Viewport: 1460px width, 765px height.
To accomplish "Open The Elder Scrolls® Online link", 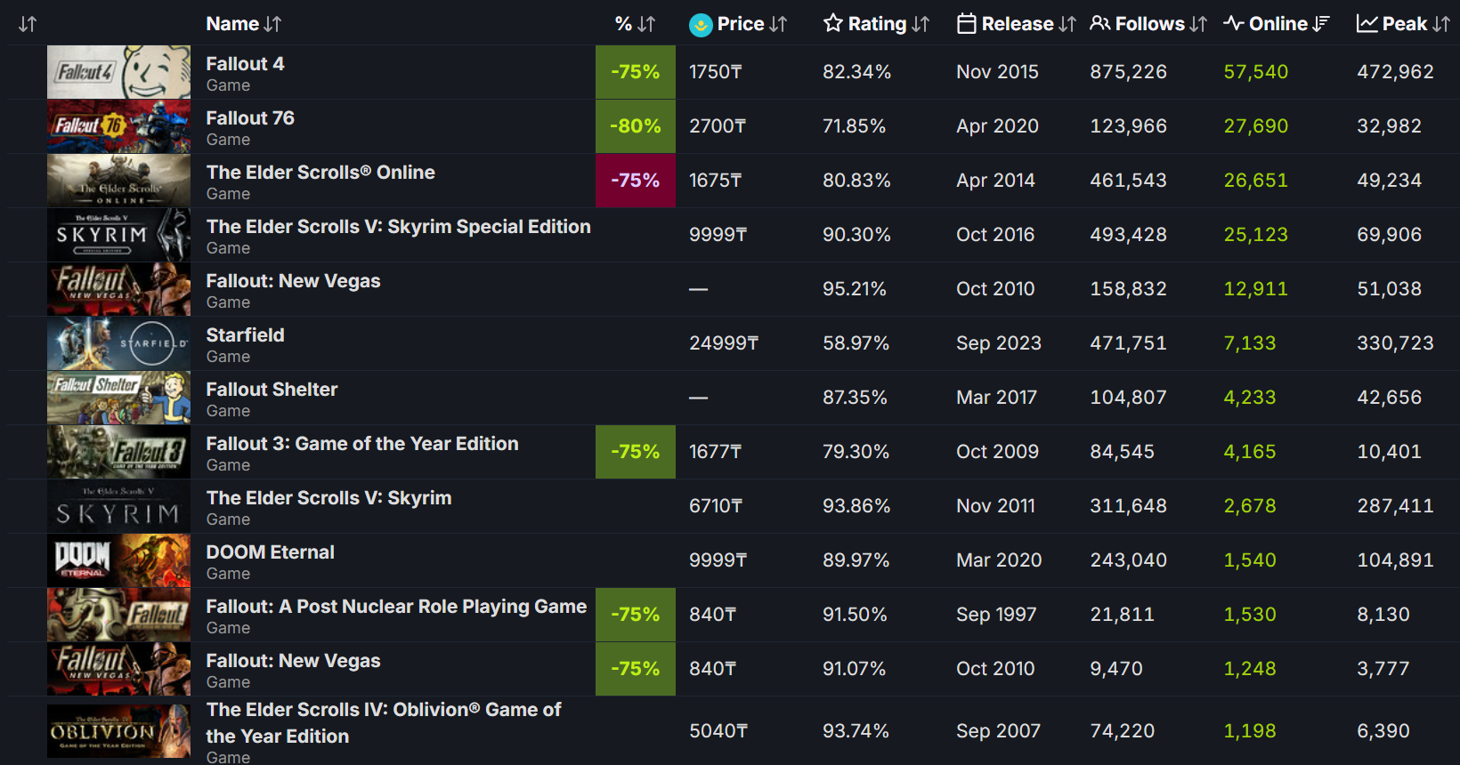I will 320,173.
